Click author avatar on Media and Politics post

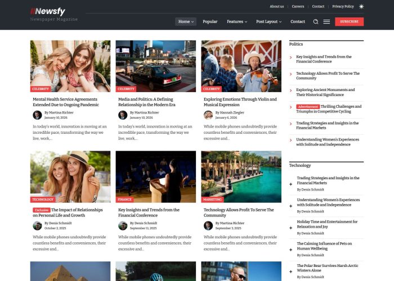point(123,115)
